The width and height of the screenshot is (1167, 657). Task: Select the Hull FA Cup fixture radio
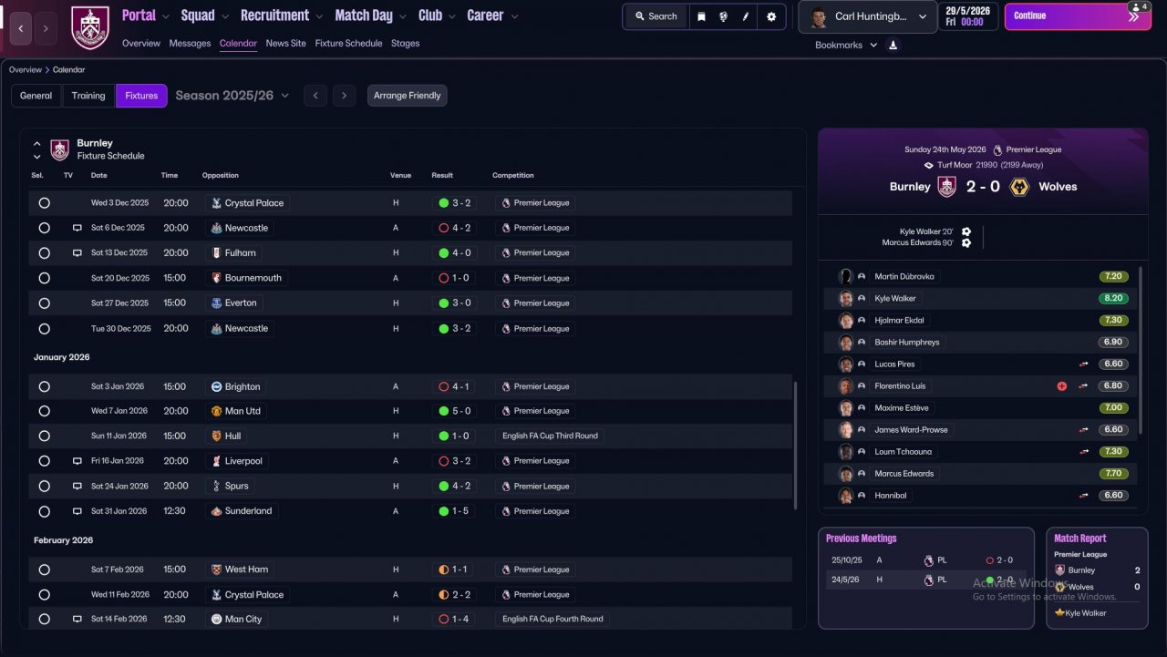tap(44, 436)
